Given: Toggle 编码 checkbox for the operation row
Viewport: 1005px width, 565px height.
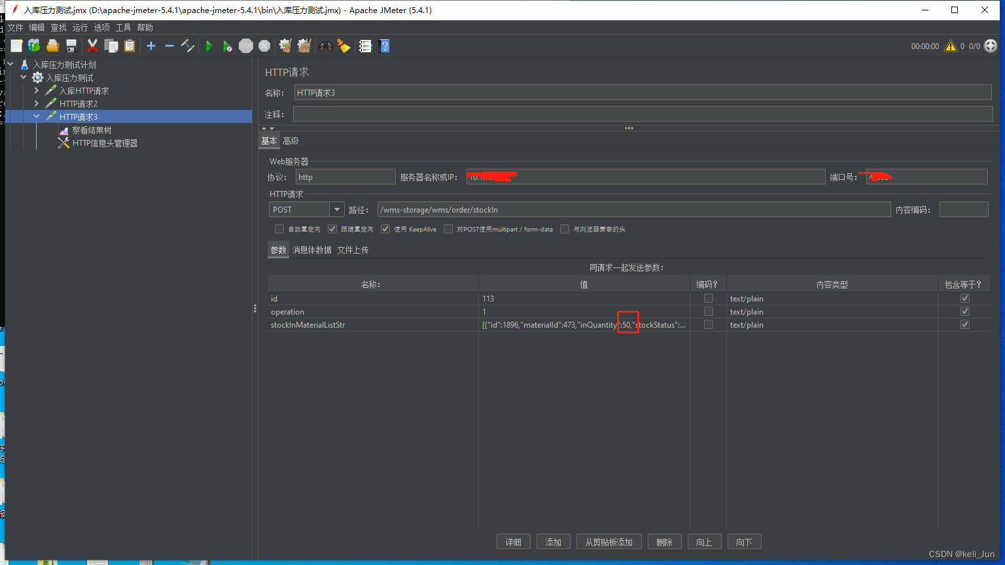Looking at the screenshot, I should pos(708,311).
